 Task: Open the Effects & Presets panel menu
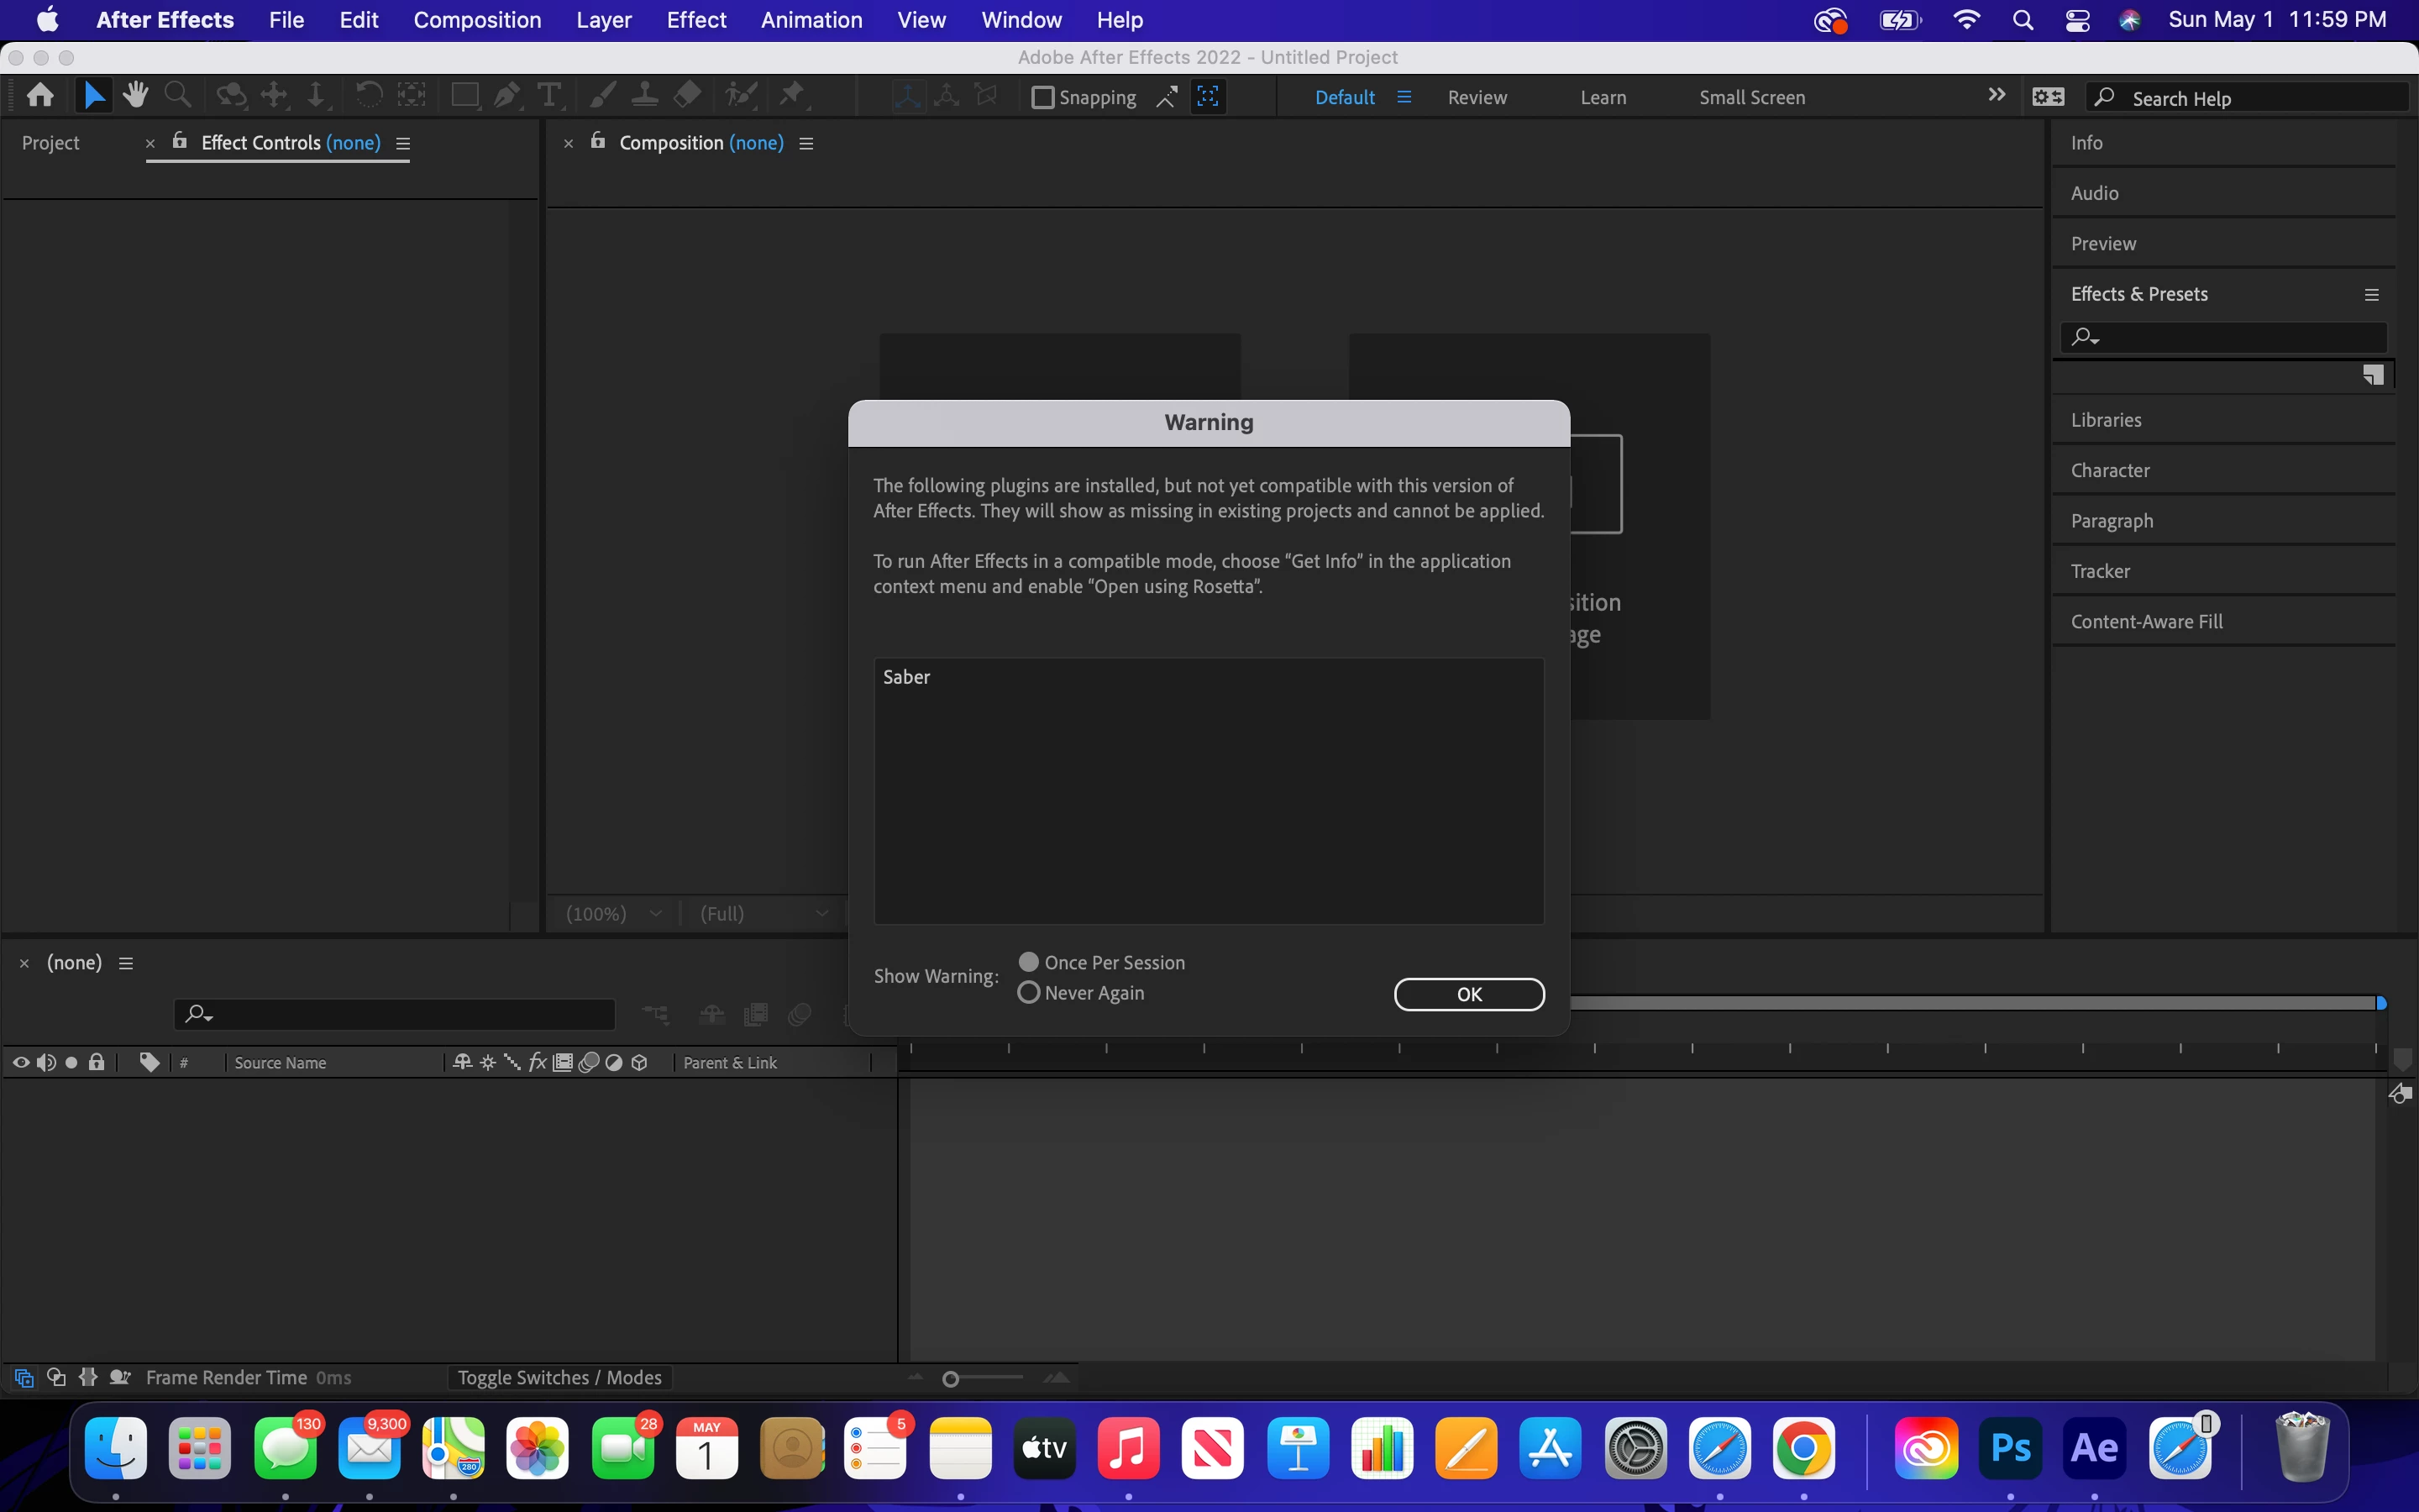coord(2371,295)
